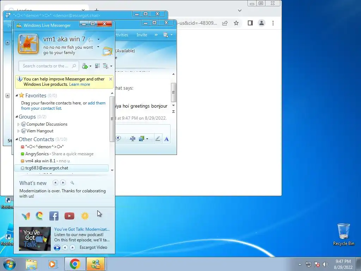
Task: Show next What's new item
Action: point(63,183)
